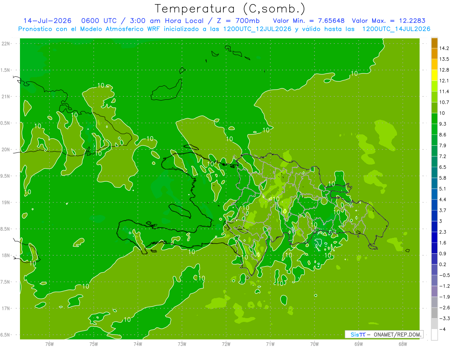Click the latitude label "19N"

[6, 203]
